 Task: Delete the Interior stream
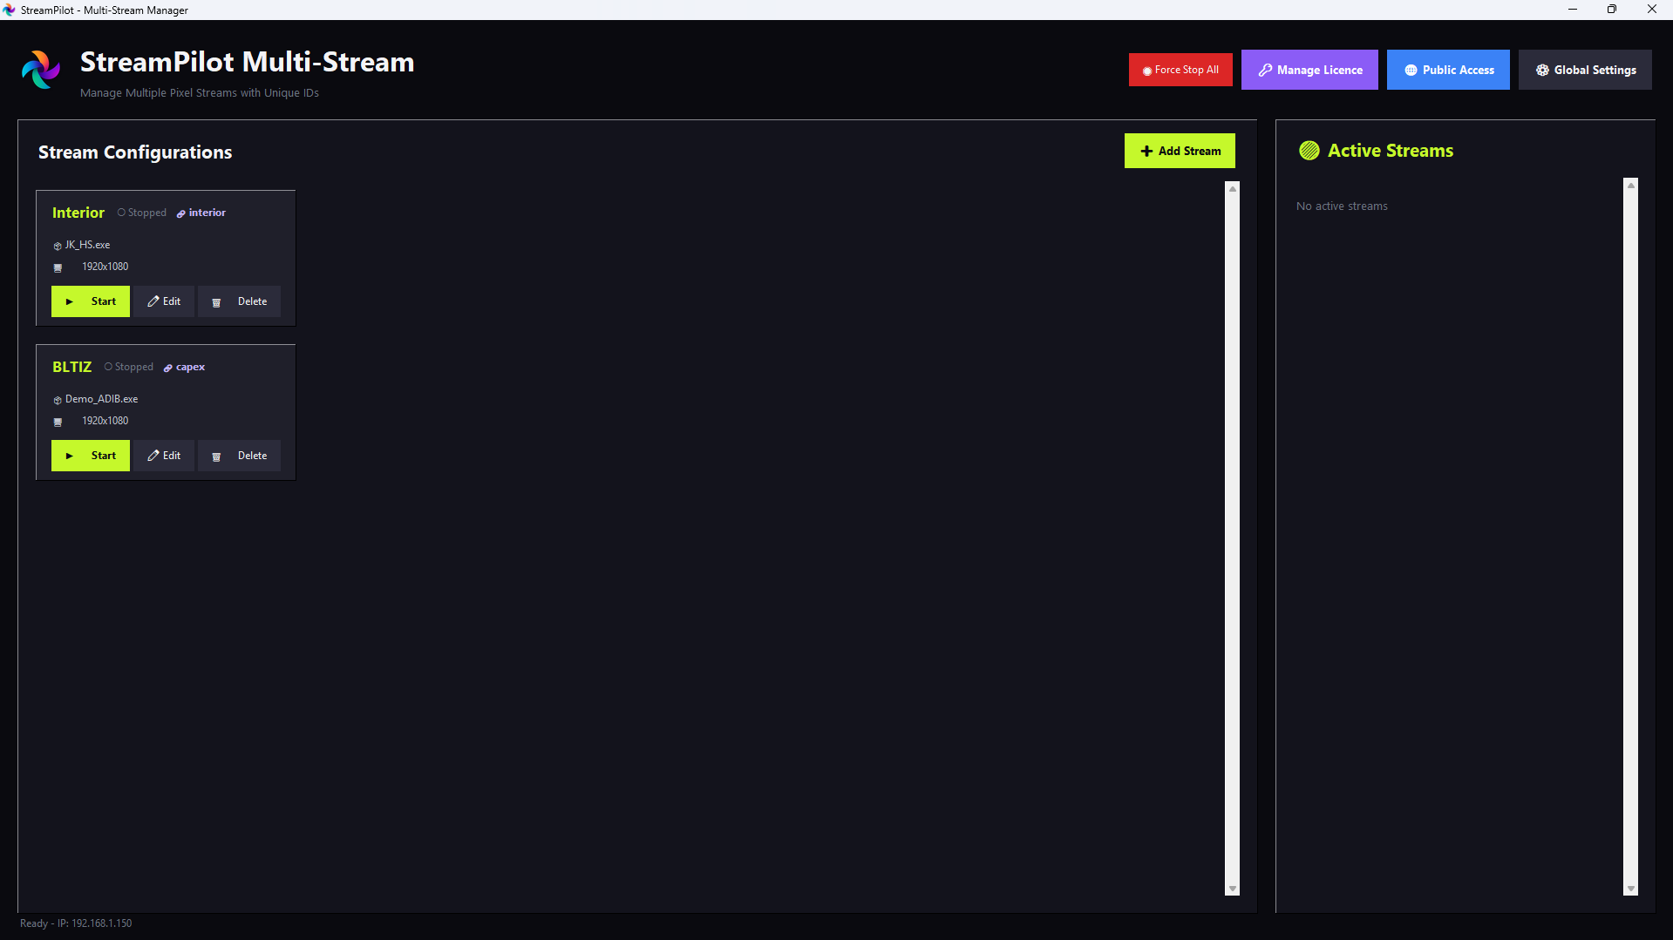pyautogui.click(x=239, y=301)
